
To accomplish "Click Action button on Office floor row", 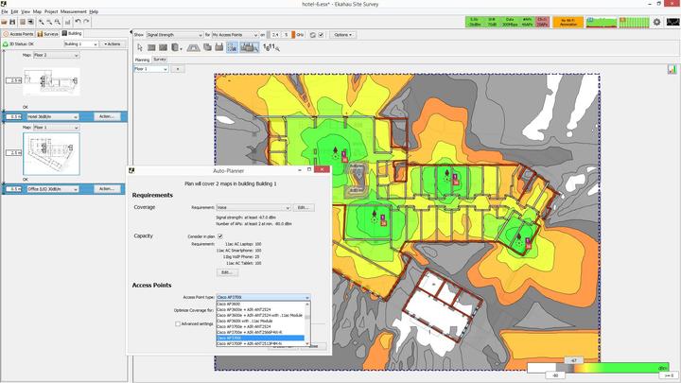I will tap(107, 189).
